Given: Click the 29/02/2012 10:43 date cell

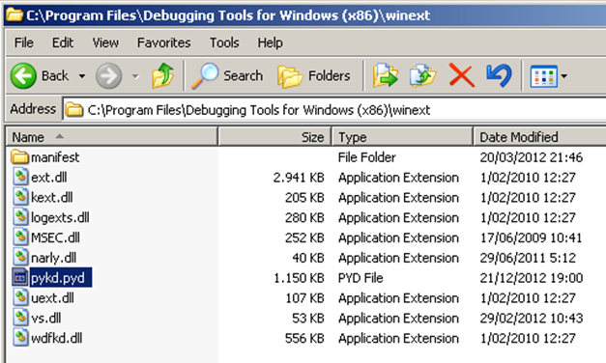Looking at the screenshot, I should point(532,318).
